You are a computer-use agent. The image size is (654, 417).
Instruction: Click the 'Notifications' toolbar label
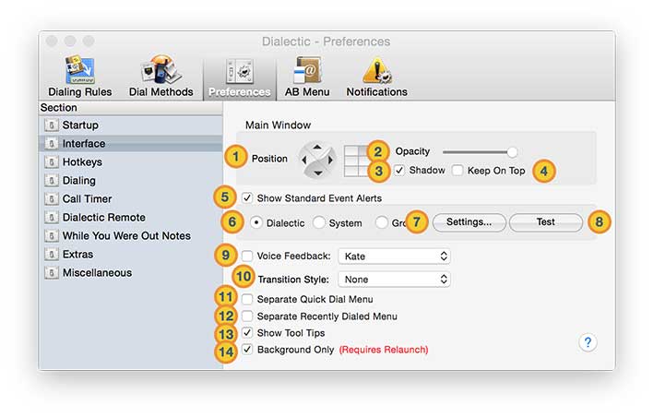click(376, 91)
